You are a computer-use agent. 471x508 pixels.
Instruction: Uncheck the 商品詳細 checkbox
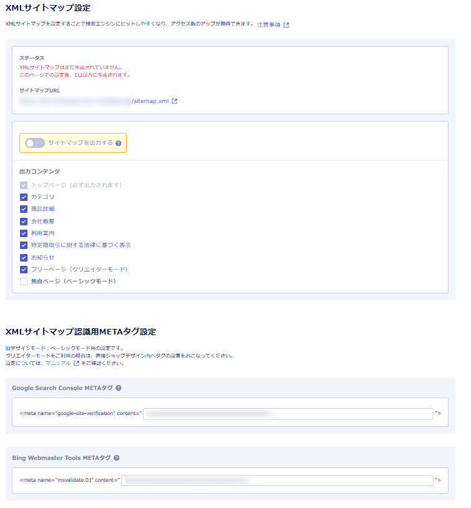(24, 209)
